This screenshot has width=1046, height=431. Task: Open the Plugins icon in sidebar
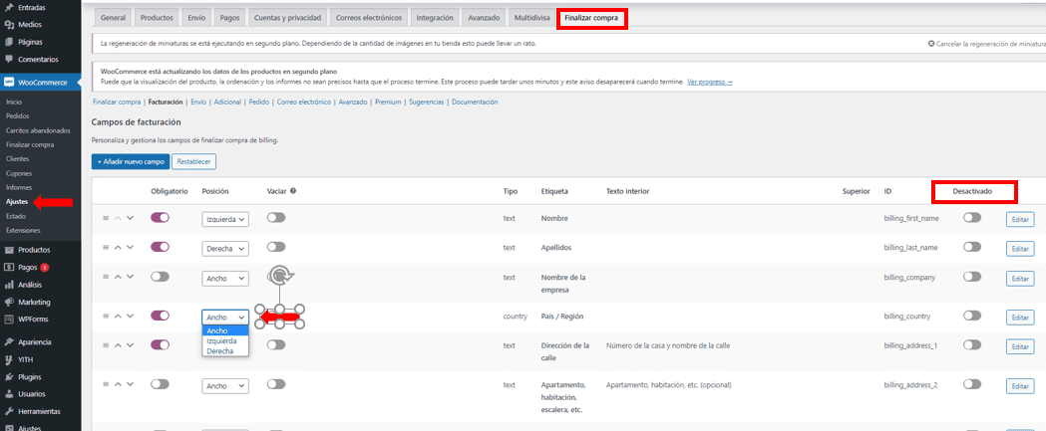(9, 377)
